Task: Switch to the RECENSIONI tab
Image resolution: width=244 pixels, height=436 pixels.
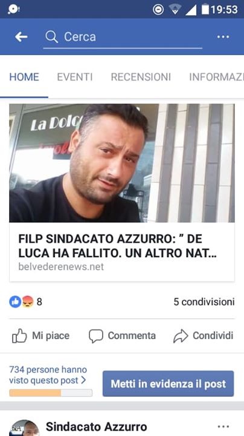Action: (x=141, y=77)
